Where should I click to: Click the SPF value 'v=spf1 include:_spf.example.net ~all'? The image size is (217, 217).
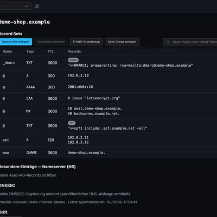coord(107,128)
